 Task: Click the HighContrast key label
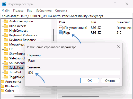coord(18,31)
